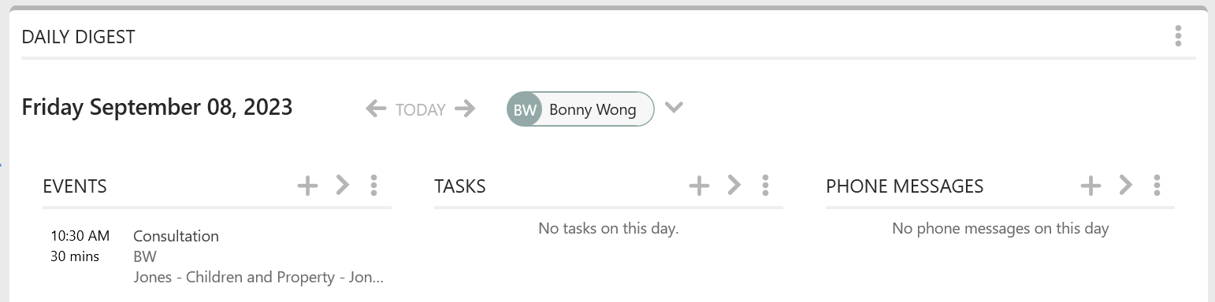Select the EVENTS section heading
Viewport: 1215px width, 302px height.
tap(75, 186)
